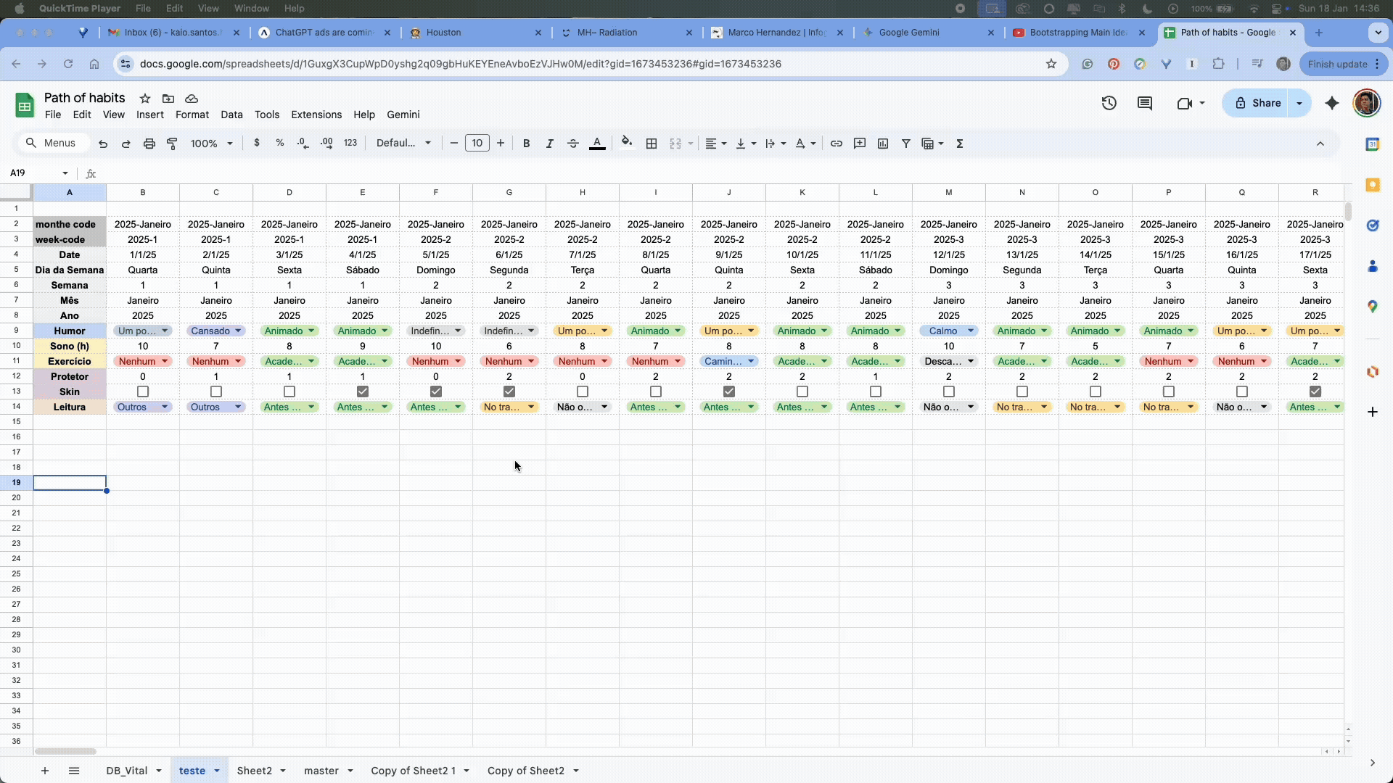
Task: Check the Skin checkbox in column B
Action: pos(143,391)
